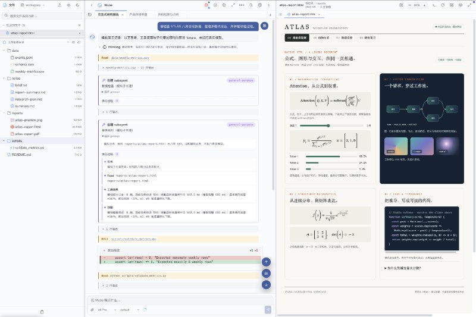Image resolution: width=476 pixels, height=317 pixels.
Task: Click blue scroll-to-bottom arrow button
Action: click(x=266, y=284)
